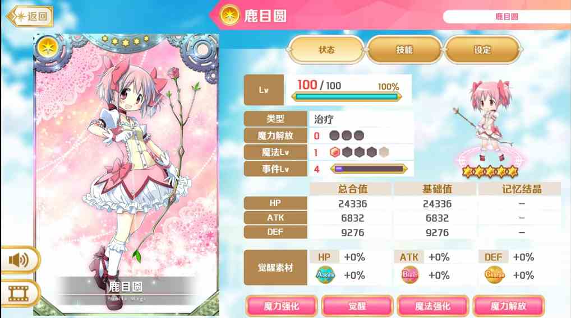Click the Accele disc icon
This screenshot has width=571, height=318.
(325, 275)
